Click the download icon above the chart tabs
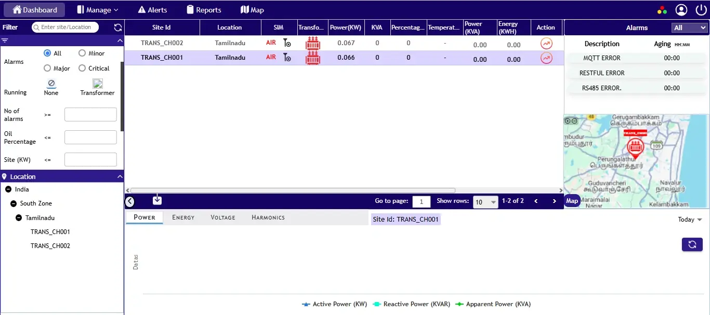The width and height of the screenshot is (710, 315). 157,199
